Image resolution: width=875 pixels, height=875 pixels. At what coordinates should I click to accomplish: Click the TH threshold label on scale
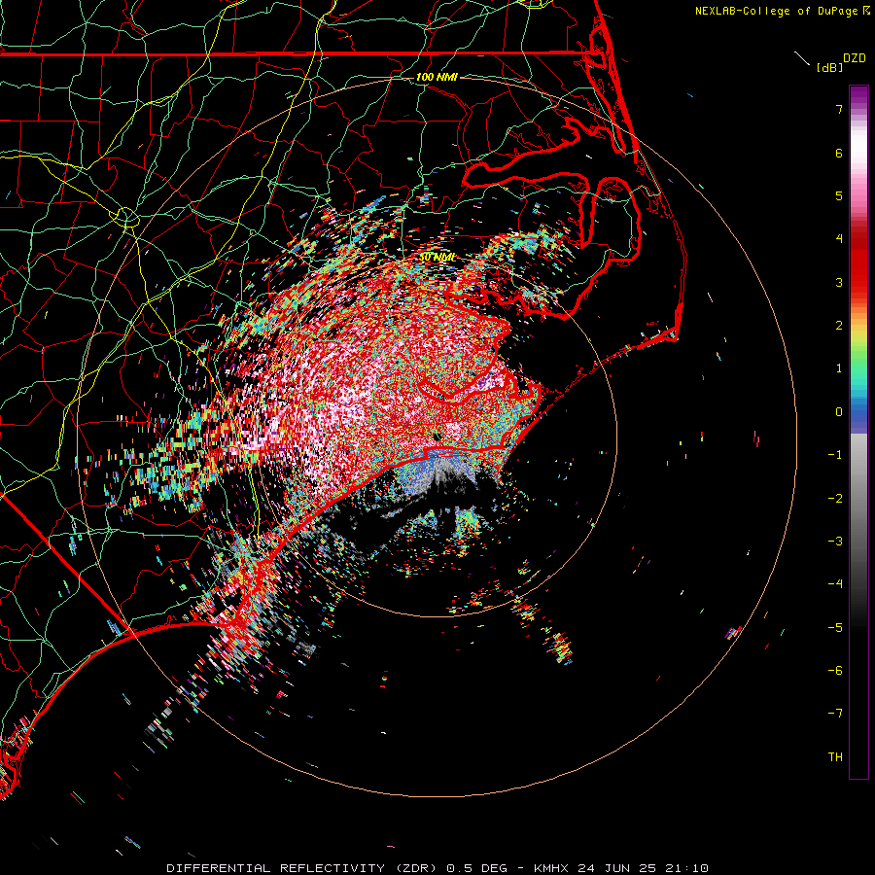(835, 757)
